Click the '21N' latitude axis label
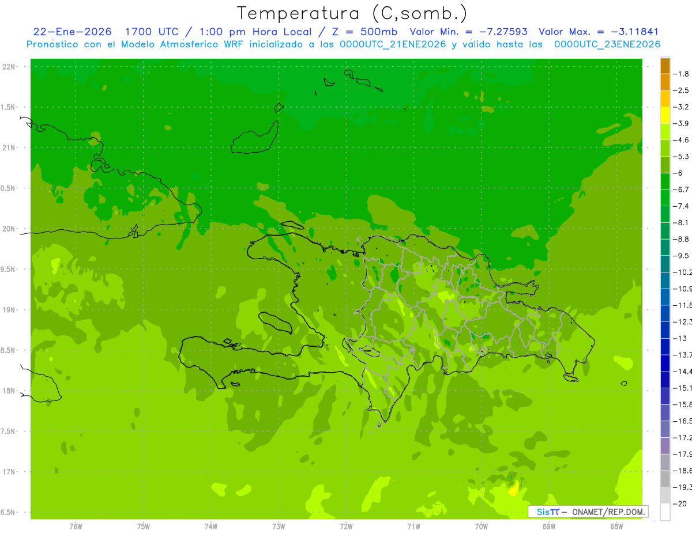692x534 pixels. coord(10,147)
